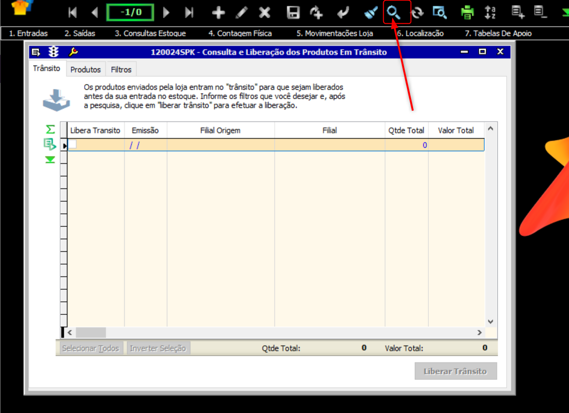The image size is (569, 413).
Task: Click the Filial column header
Action: pyautogui.click(x=330, y=130)
